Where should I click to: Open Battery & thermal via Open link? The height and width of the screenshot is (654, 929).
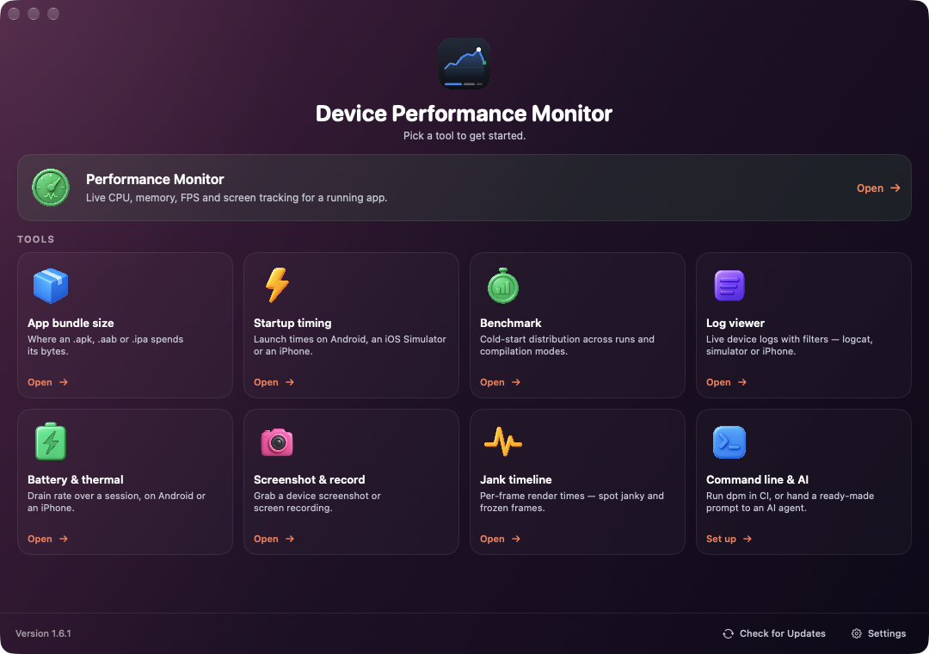point(48,539)
